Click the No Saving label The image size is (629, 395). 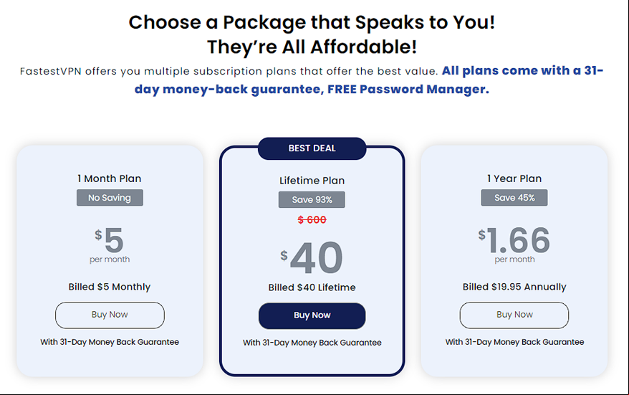coord(110,198)
